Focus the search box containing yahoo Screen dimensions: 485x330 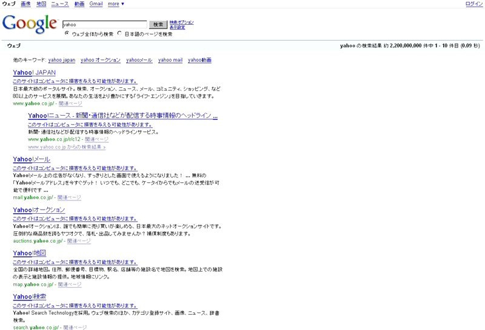point(104,24)
